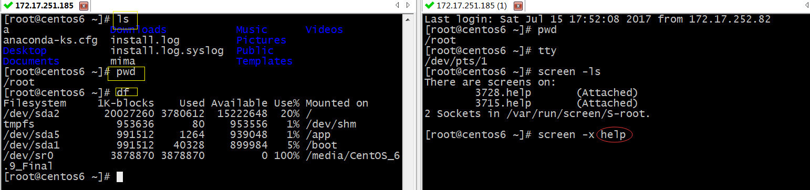Click the Use% column header

pyautogui.click(x=286, y=103)
